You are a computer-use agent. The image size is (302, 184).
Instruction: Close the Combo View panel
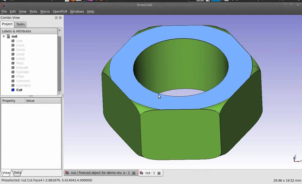click(60, 18)
